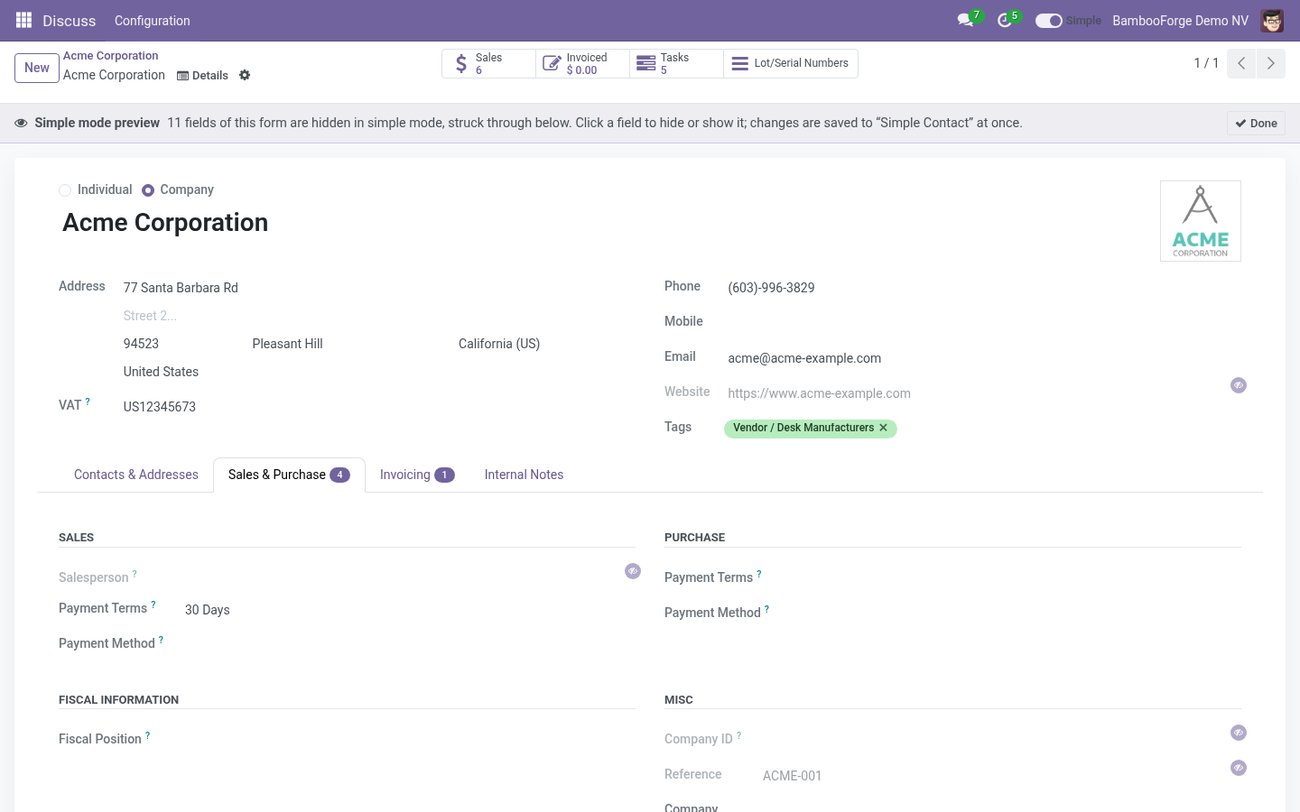
Task: Open the State dropdown showing California (US)
Action: coord(546,344)
